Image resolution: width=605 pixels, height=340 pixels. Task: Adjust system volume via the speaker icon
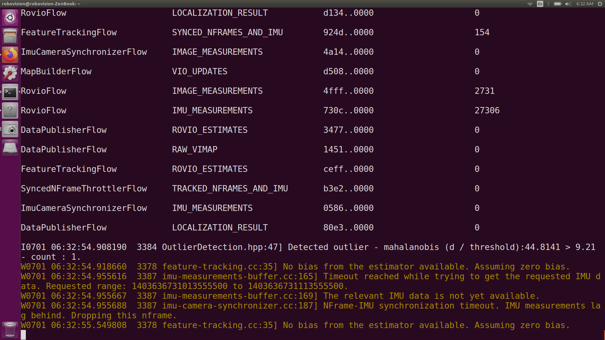click(568, 4)
